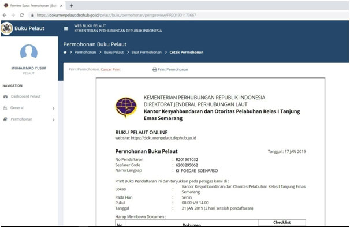Click the Print Permohonan button
350x228 pixels.
(170, 69)
